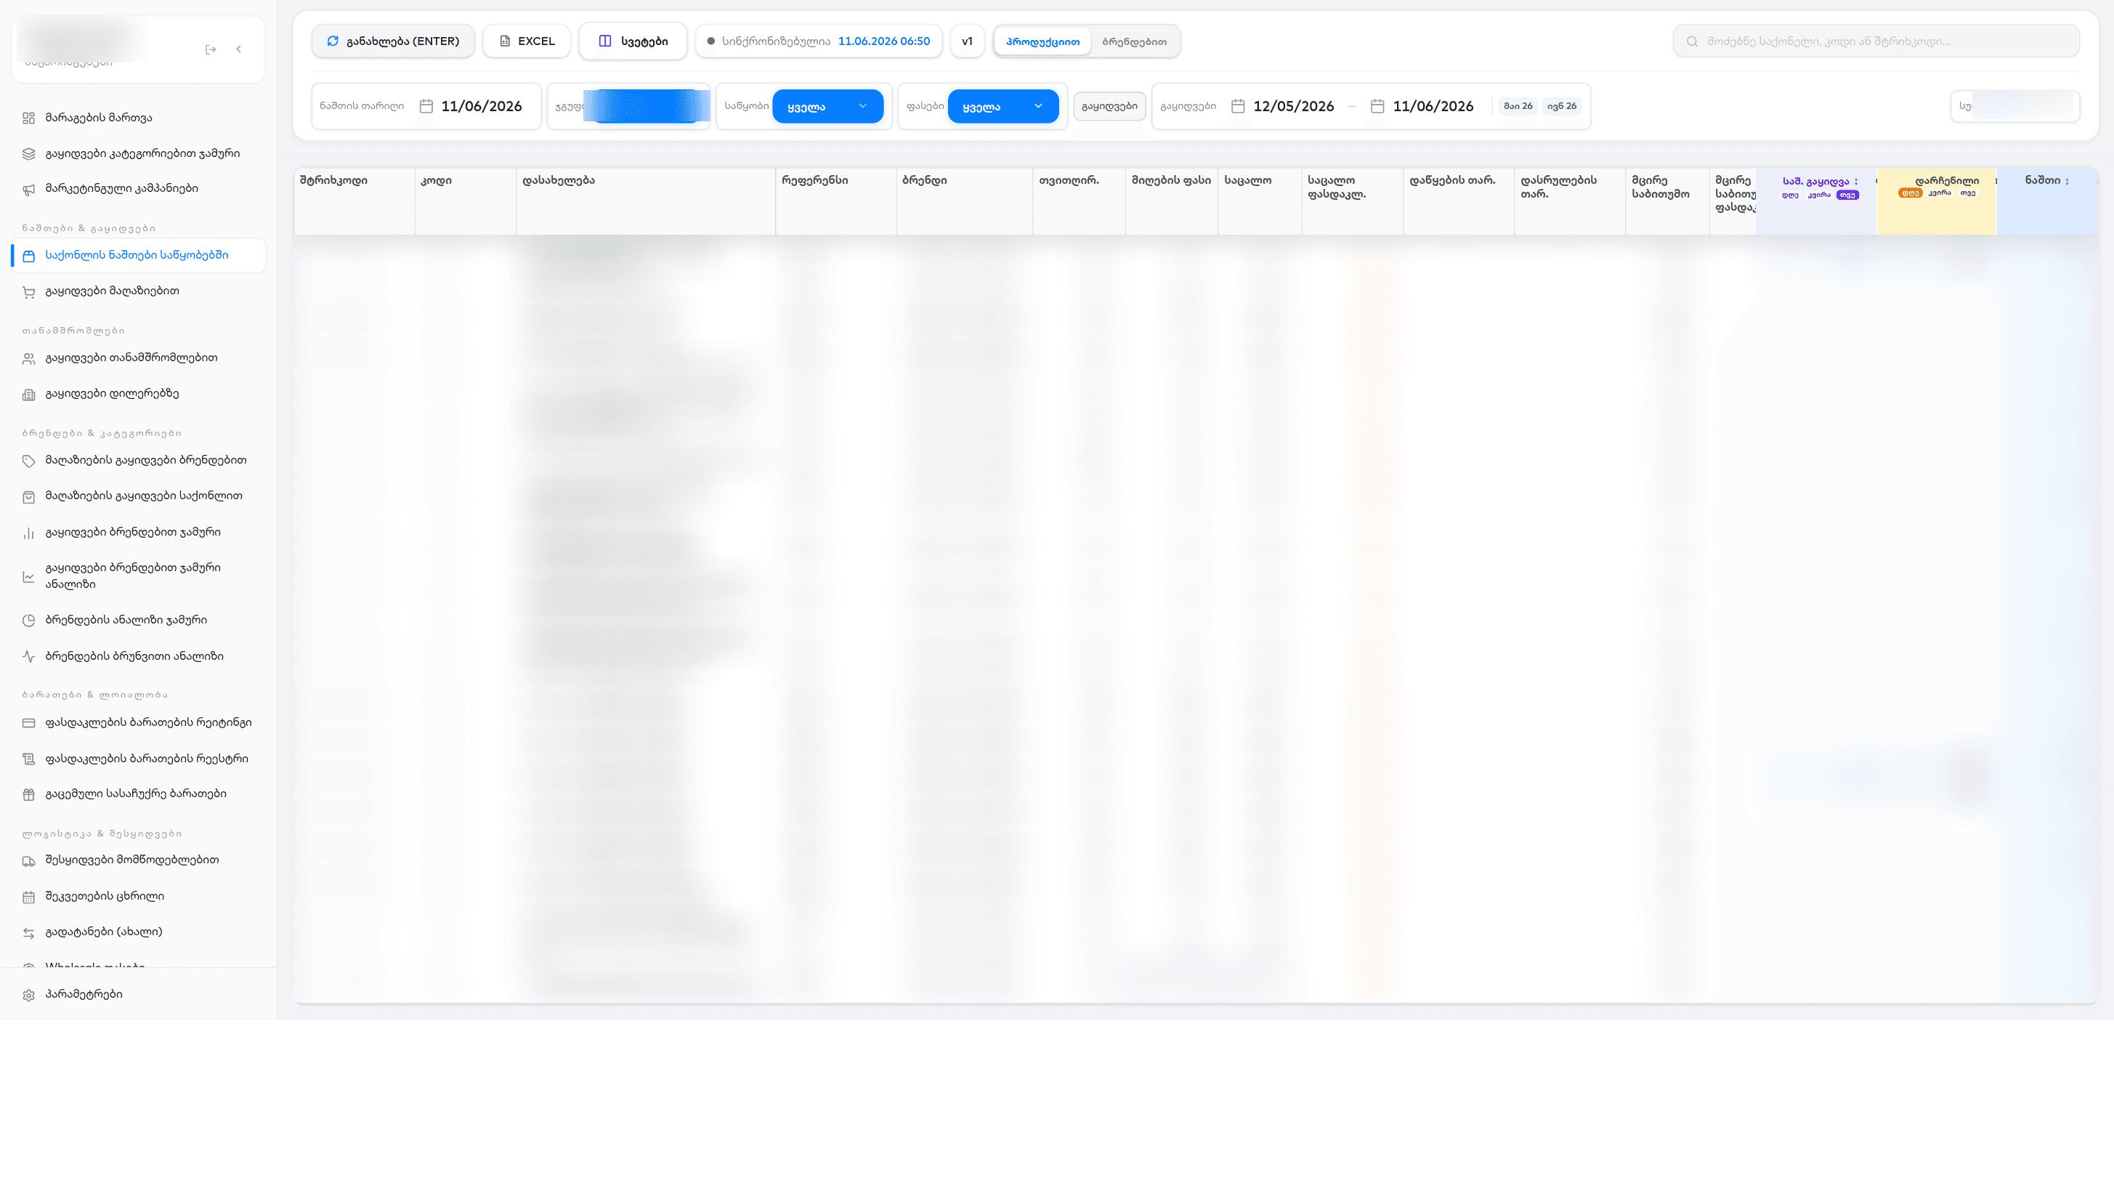Click the columns icon in სვეტები button
Image resolution: width=2114 pixels, height=1199 pixels.
(605, 41)
